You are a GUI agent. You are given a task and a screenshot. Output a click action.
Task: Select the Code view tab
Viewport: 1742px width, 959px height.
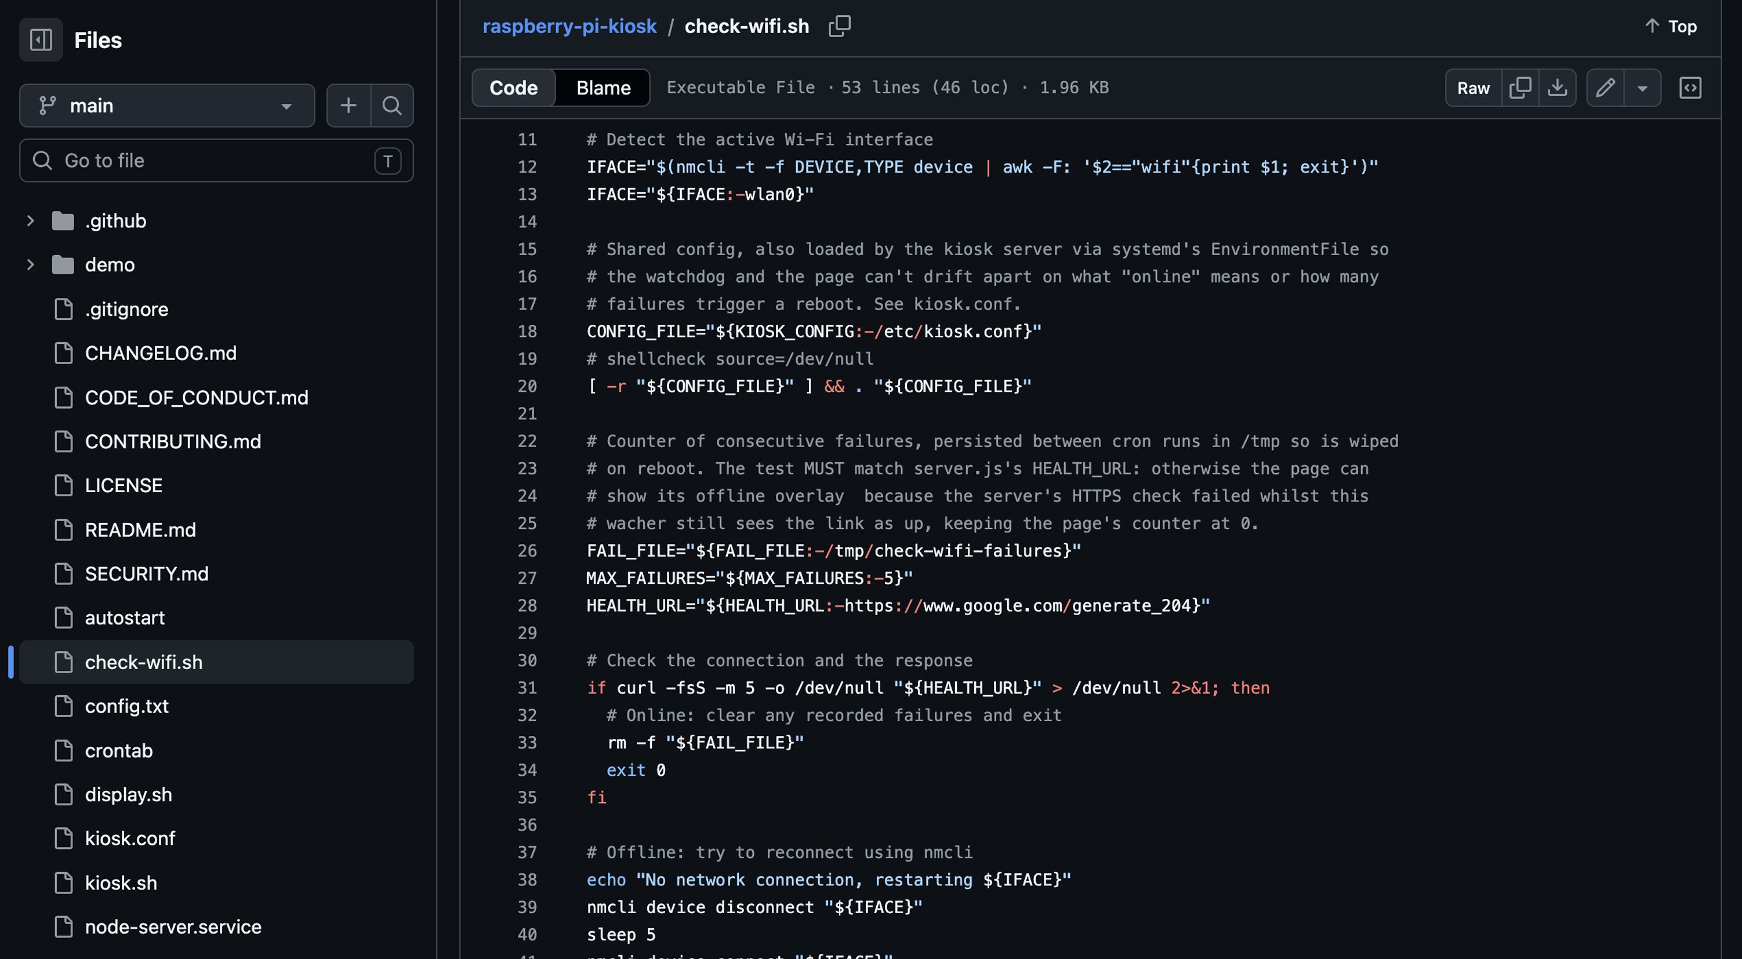513,88
